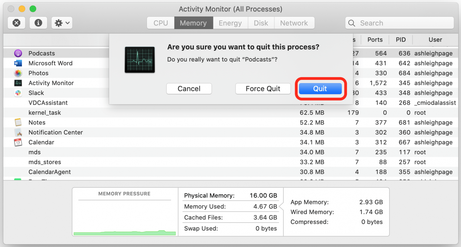
Task: Select the mds process
Action: (x=35, y=152)
